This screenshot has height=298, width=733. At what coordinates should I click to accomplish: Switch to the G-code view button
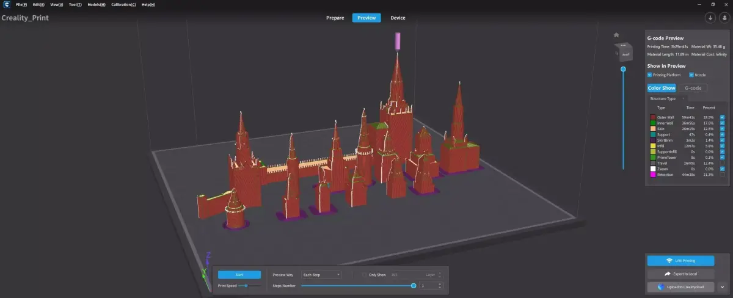pyautogui.click(x=693, y=88)
